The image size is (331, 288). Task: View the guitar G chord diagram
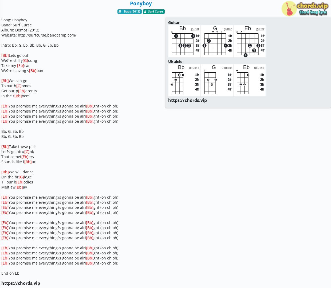(217, 41)
